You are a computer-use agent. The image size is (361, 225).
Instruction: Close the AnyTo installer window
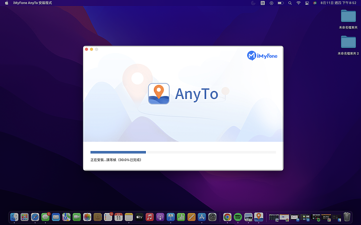click(87, 49)
